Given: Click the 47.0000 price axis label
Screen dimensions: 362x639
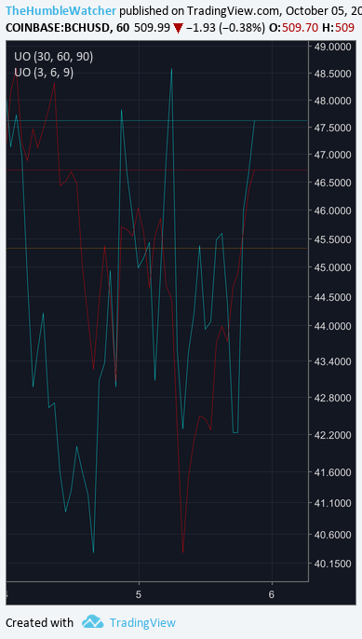Looking at the screenshot, I should (332, 155).
